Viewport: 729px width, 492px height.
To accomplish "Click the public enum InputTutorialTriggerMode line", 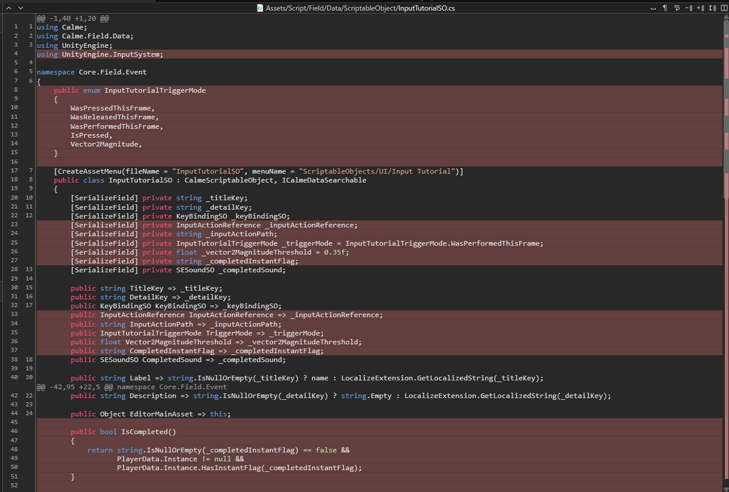I will coord(129,90).
